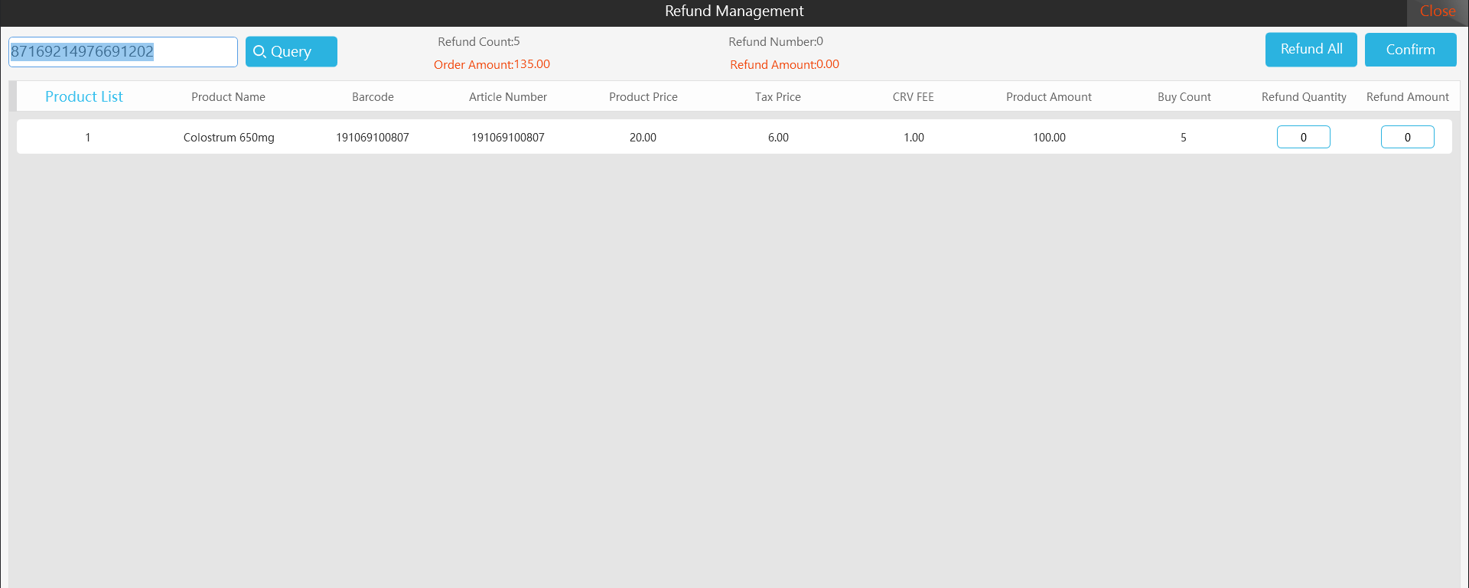Close the Refund Management window
1469x588 pixels.
(1437, 11)
